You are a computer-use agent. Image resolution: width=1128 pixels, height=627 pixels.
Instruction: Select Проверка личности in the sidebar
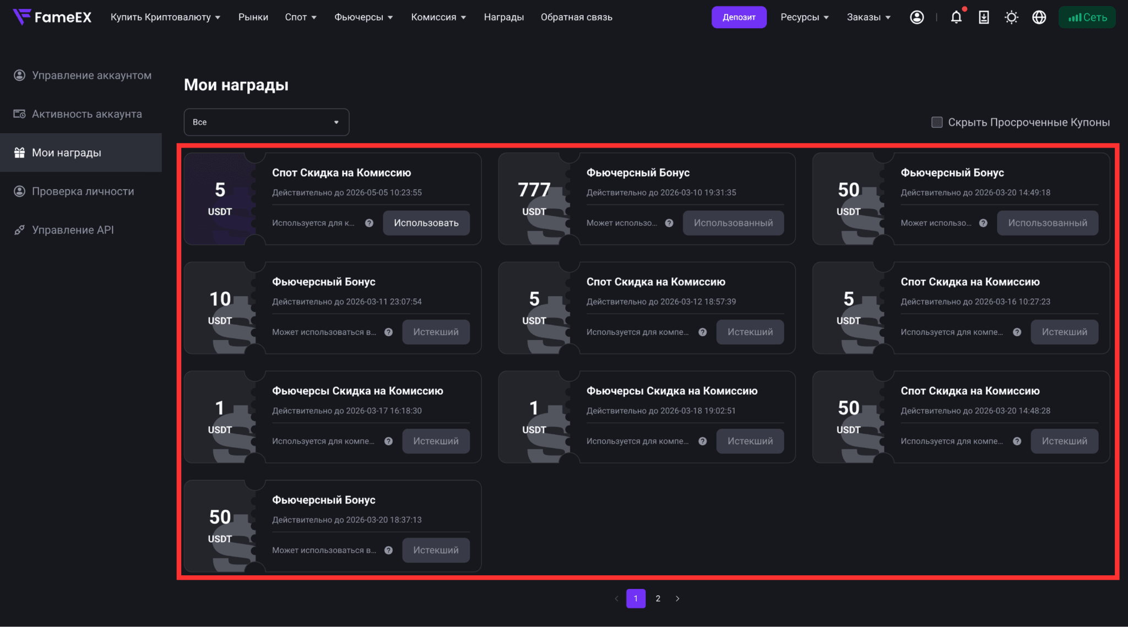(81, 191)
